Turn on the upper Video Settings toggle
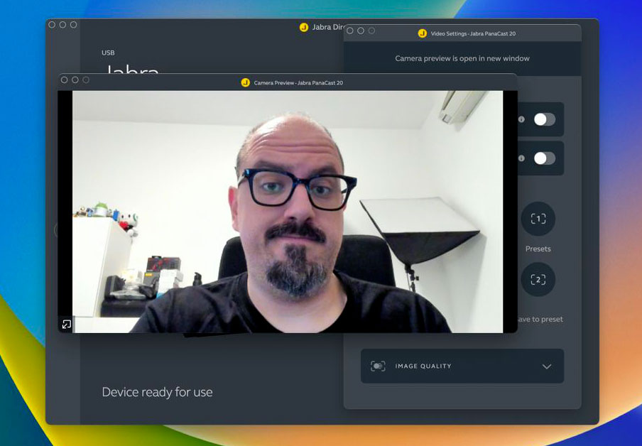This screenshot has width=642, height=446. [545, 119]
